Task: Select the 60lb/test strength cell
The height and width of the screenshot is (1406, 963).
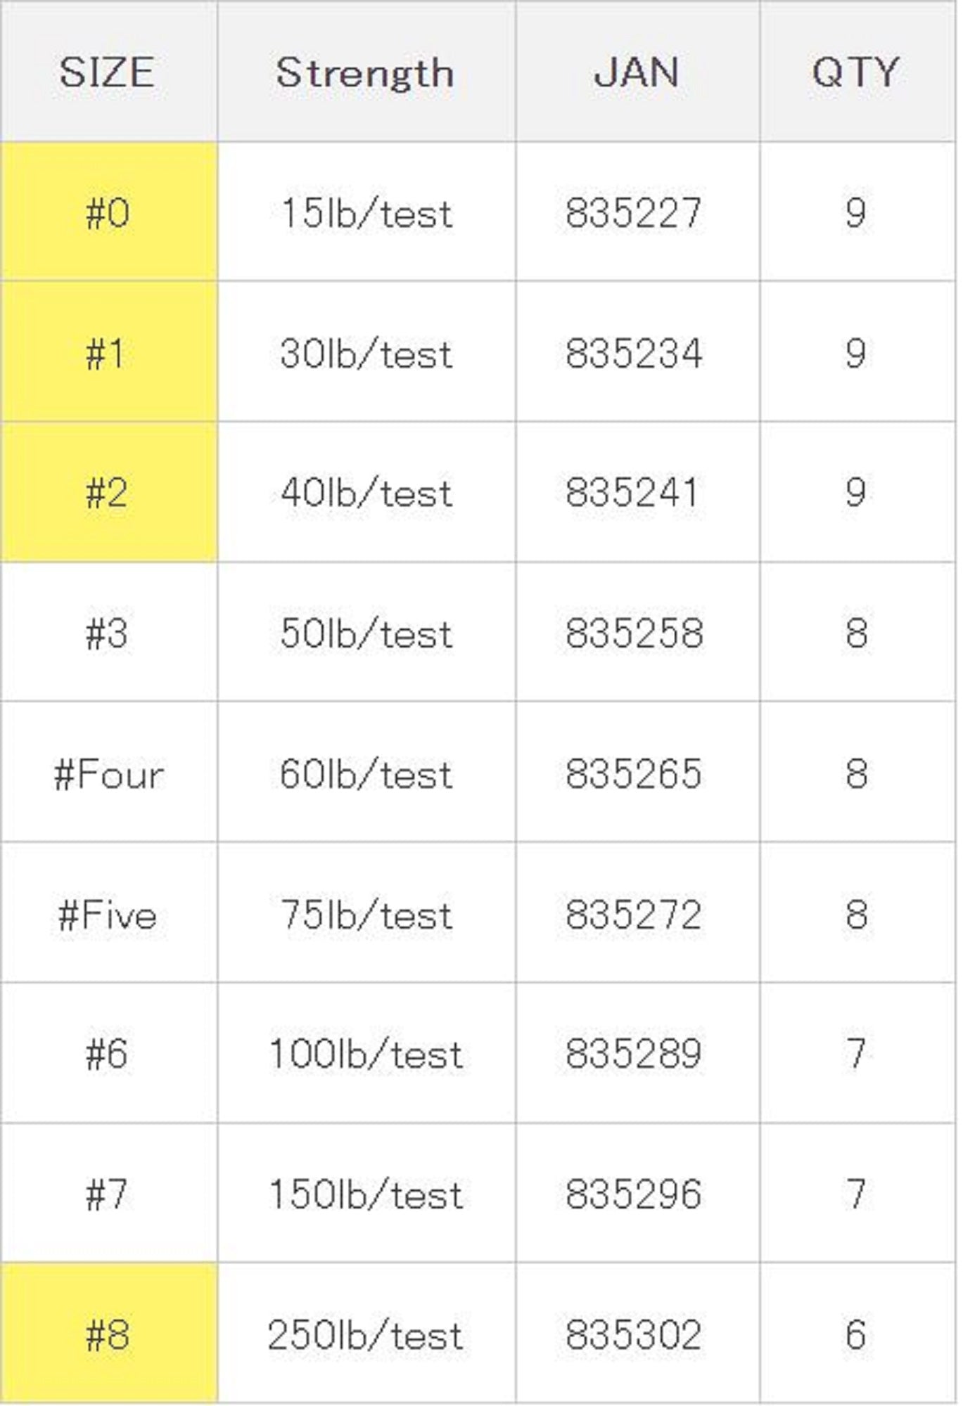Action: coord(366,773)
